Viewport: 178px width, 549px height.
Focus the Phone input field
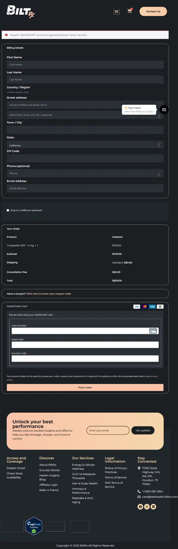[x=85, y=173]
